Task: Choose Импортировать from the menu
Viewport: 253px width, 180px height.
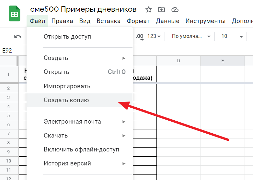Action: pos(67,86)
